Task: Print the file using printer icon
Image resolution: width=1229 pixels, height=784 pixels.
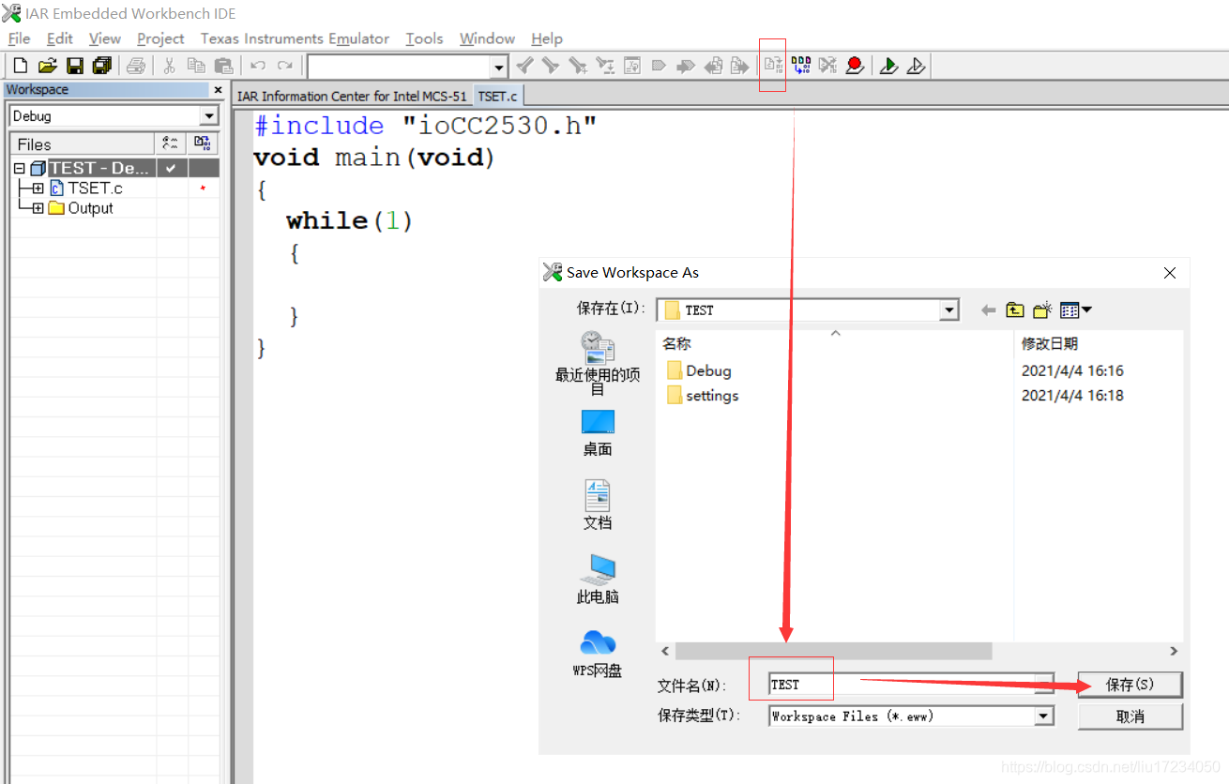Action: click(136, 66)
